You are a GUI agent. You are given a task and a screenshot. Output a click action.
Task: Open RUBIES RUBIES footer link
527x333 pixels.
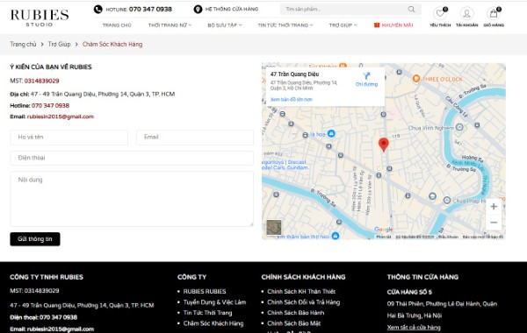pyautogui.click(x=205, y=292)
